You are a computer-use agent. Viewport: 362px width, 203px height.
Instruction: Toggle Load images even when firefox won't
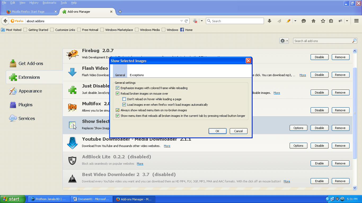pos(124,105)
